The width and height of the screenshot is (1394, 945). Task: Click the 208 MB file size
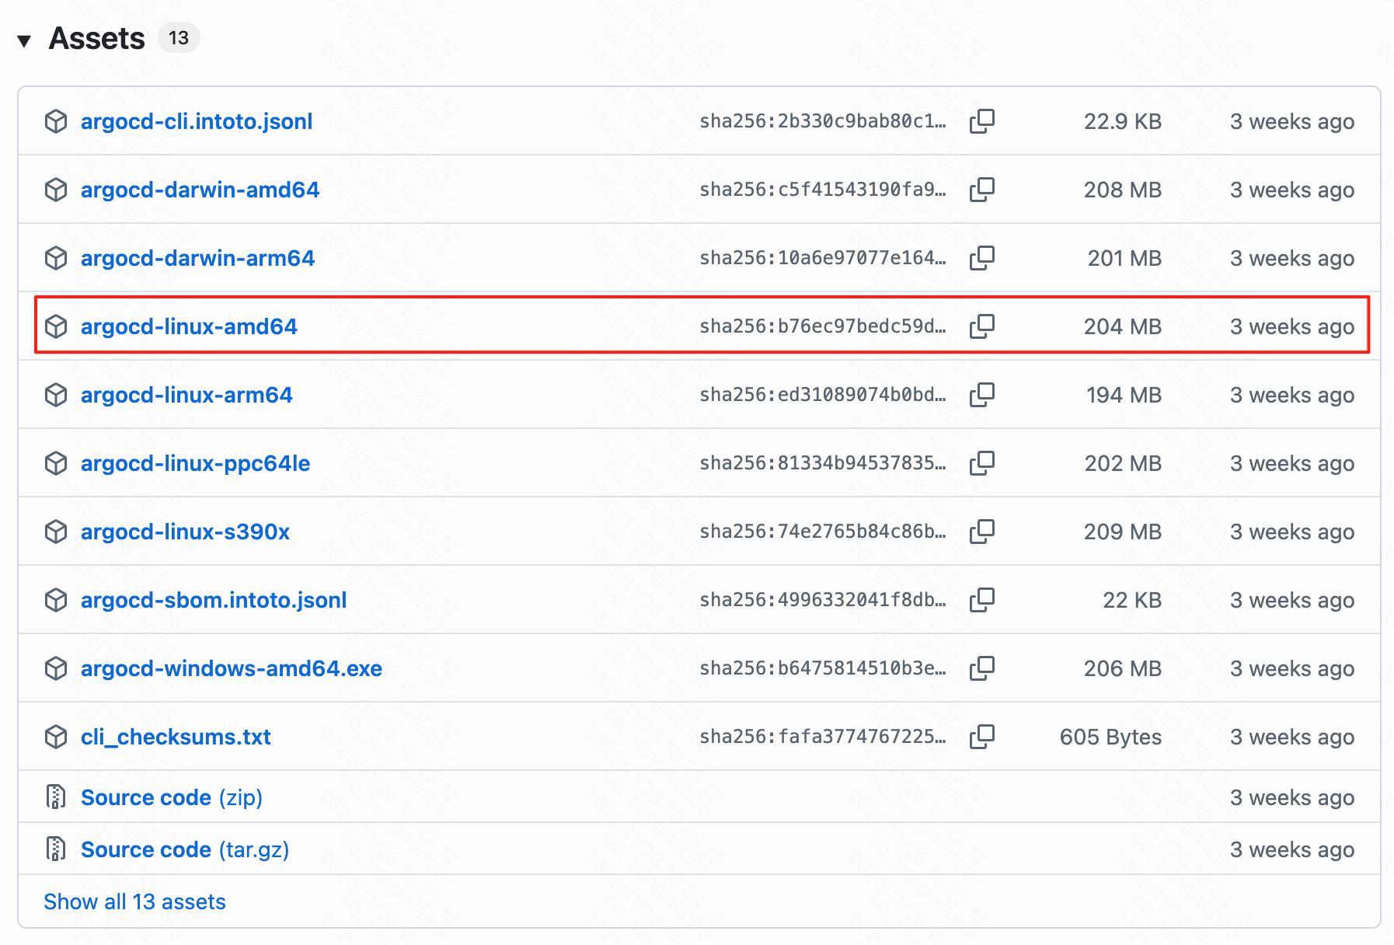pos(1123,190)
